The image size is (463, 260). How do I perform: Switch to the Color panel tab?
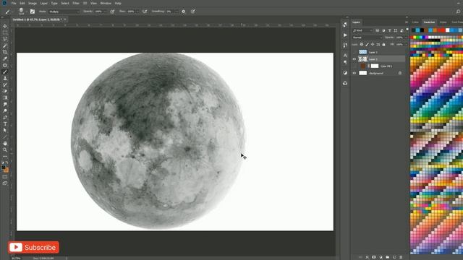(415, 22)
